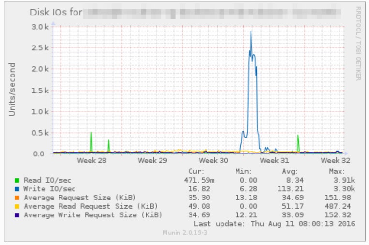
Task: Select 'Average Request Size (KiB)' legend label
Action: pos(80,198)
